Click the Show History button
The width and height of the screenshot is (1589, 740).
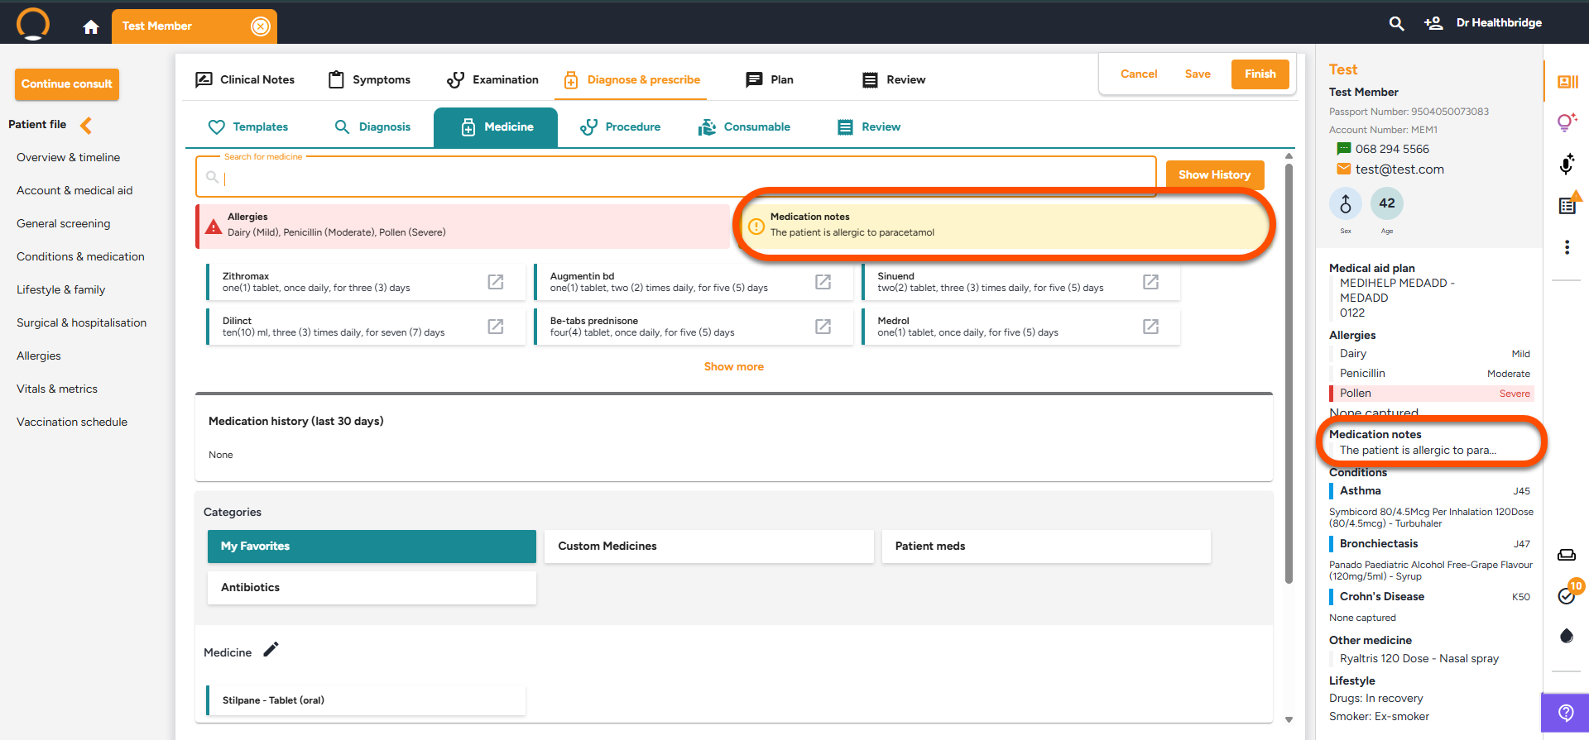tap(1214, 175)
